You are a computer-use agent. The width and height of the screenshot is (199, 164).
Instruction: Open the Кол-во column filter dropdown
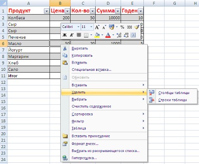pyautogui.click(x=93, y=11)
